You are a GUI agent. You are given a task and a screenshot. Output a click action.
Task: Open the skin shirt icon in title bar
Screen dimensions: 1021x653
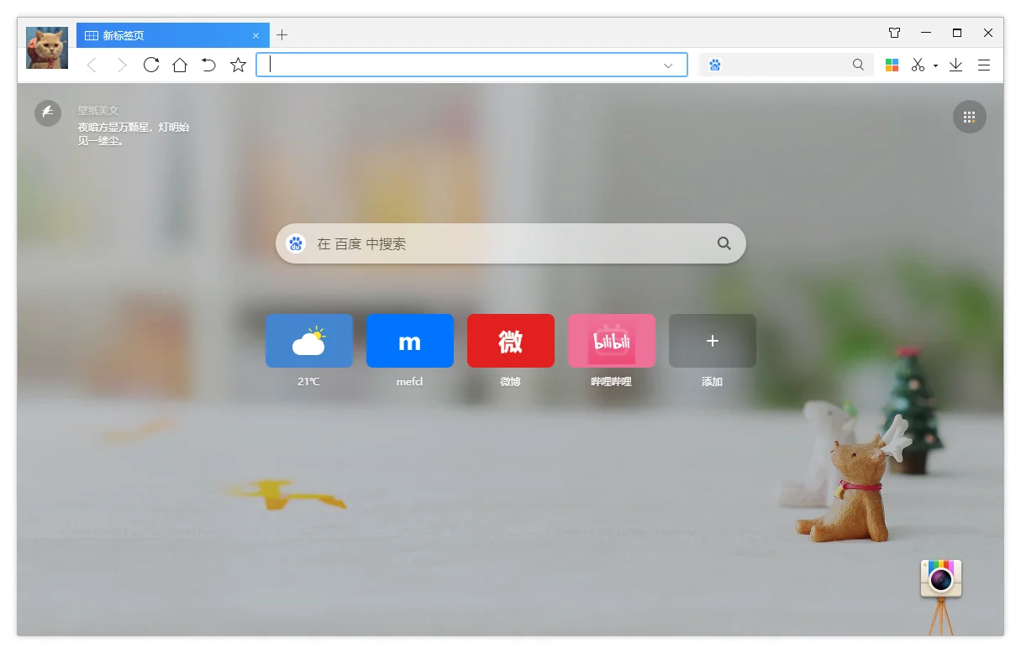click(894, 33)
